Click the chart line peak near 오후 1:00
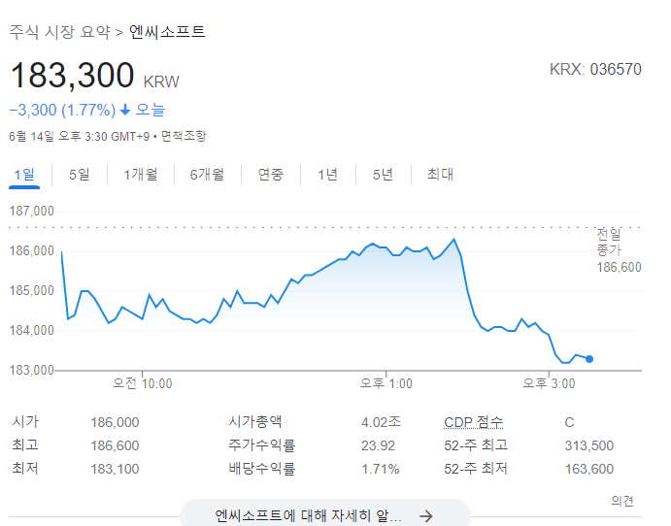The height and width of the screenshot is (526, 671). [x=453, y=239]
